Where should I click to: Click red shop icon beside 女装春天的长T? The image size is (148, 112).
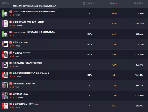click(10, 104)
